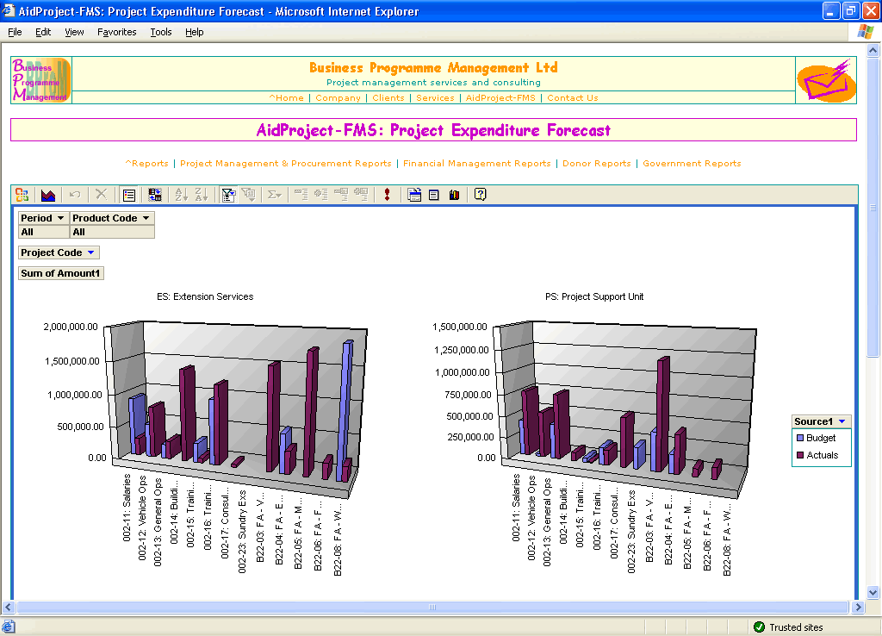
Task: Open the File menu
Action: coord(15,32)
